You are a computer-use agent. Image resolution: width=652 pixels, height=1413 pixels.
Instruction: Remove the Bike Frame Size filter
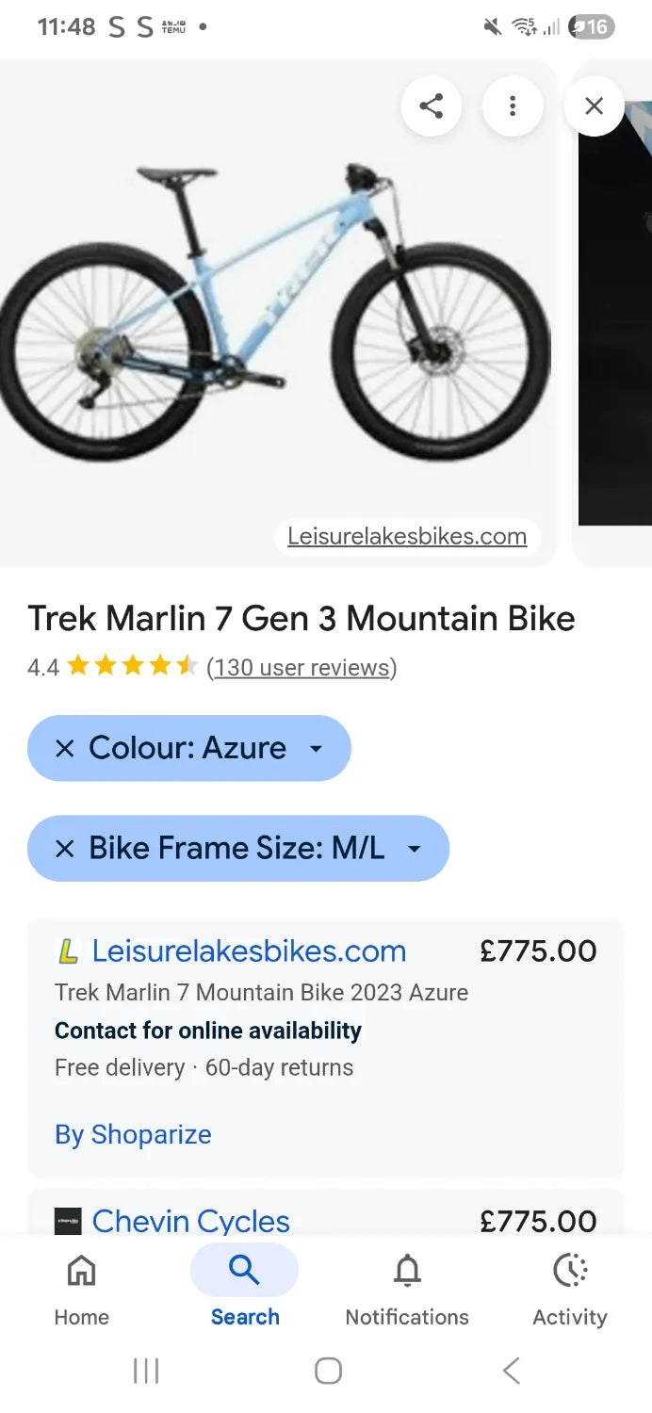64,849
